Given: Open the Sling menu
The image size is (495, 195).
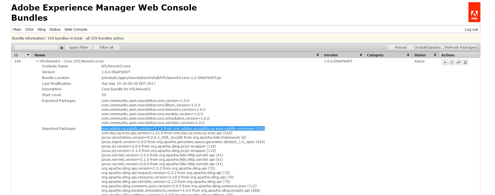Looking at the screenshot, I should point(41,29).
